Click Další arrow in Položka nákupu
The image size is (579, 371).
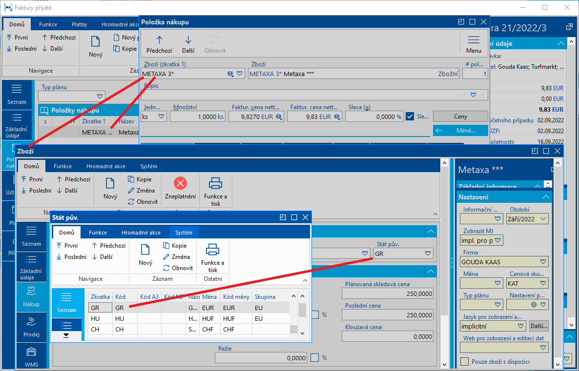point(188,40)
